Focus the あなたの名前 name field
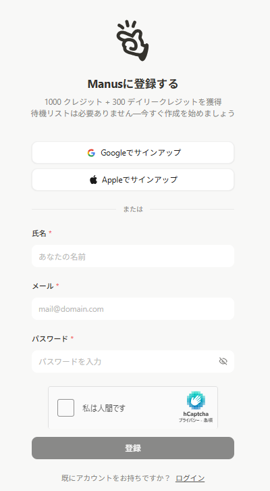 pos(133,256)
